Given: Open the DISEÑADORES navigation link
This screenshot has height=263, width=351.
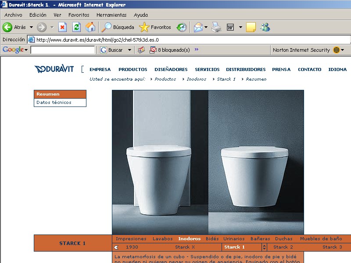Looking at the screenshot, I should pos(171,70).
